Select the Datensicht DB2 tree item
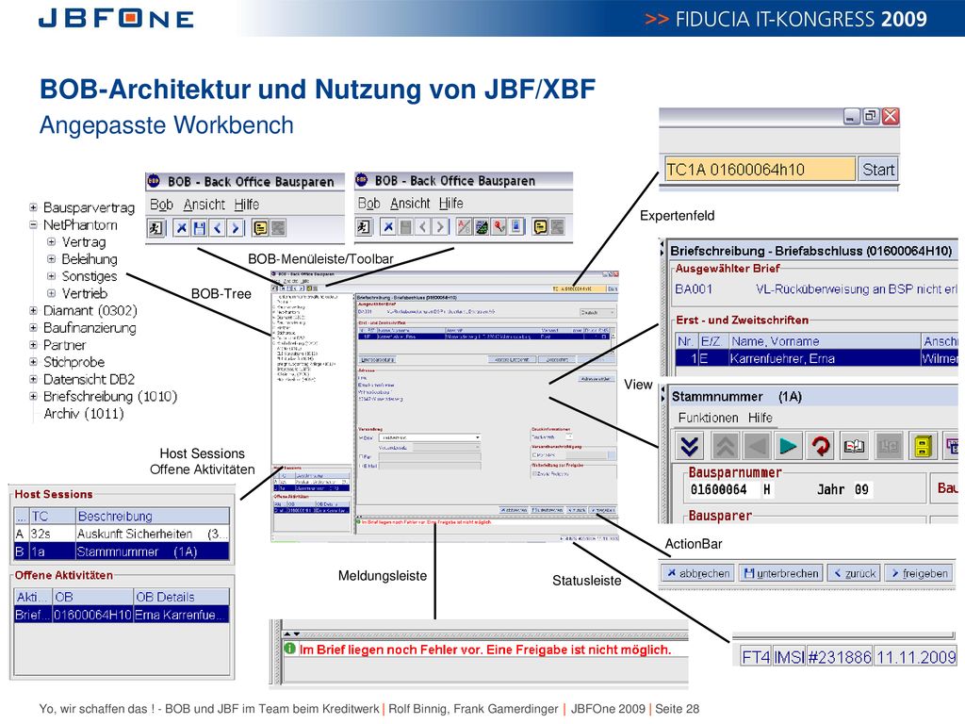This screenshot has height=724, width=965. click(89, 379)
